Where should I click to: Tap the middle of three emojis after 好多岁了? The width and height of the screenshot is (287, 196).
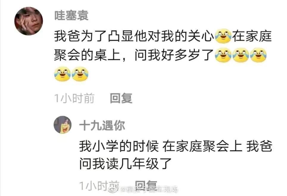tap(241, 55)
